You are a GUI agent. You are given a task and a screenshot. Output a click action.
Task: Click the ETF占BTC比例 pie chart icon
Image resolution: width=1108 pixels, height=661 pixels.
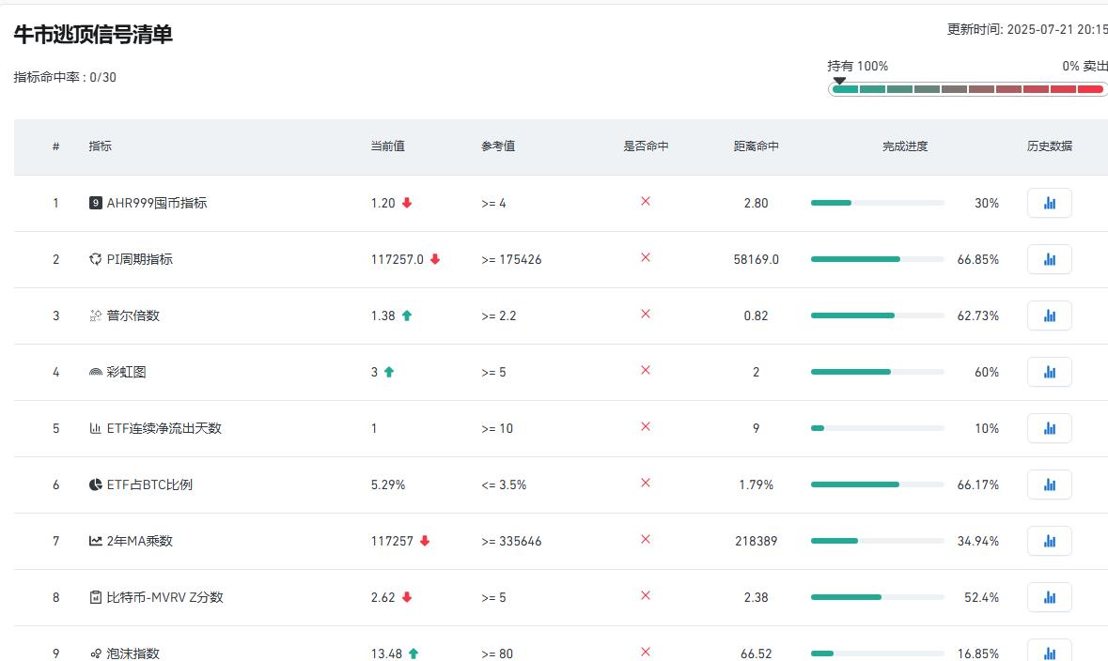(96, 484)
